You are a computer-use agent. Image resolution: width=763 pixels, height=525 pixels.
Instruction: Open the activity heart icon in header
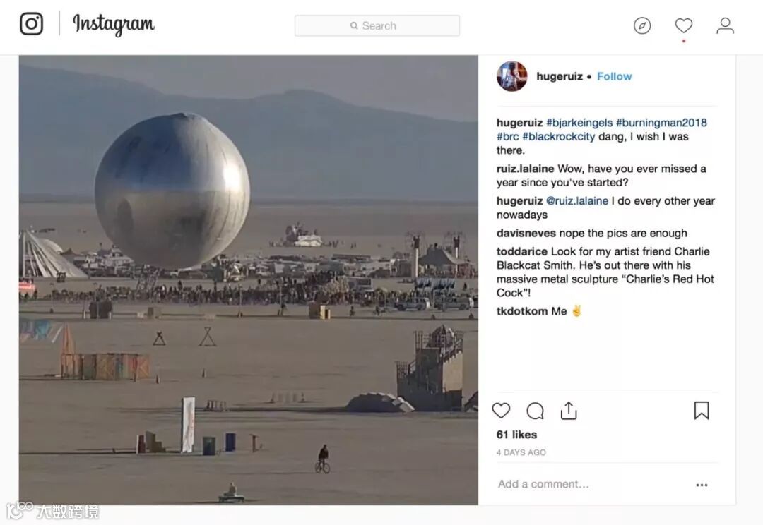(x=684, y=25)
